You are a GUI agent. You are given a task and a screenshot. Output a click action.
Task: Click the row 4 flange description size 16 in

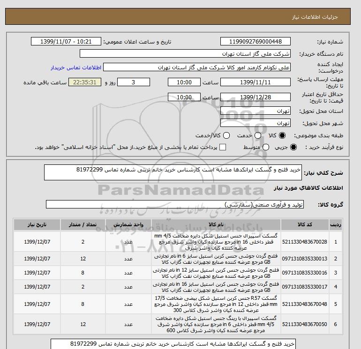pyautogui.click(x=216, y=287)
